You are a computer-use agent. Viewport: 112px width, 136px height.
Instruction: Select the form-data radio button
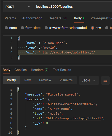point(22,28)
